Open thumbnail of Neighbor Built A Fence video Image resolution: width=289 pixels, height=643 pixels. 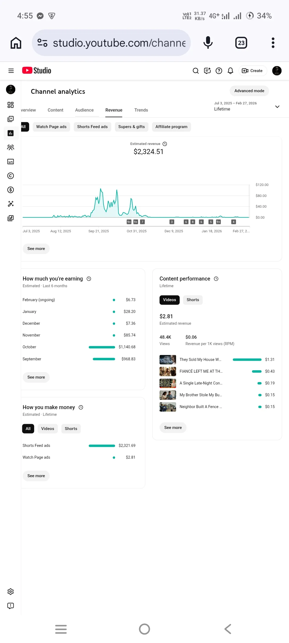[168, 407]
